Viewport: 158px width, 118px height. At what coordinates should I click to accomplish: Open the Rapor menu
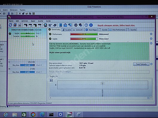click(33, 21)
